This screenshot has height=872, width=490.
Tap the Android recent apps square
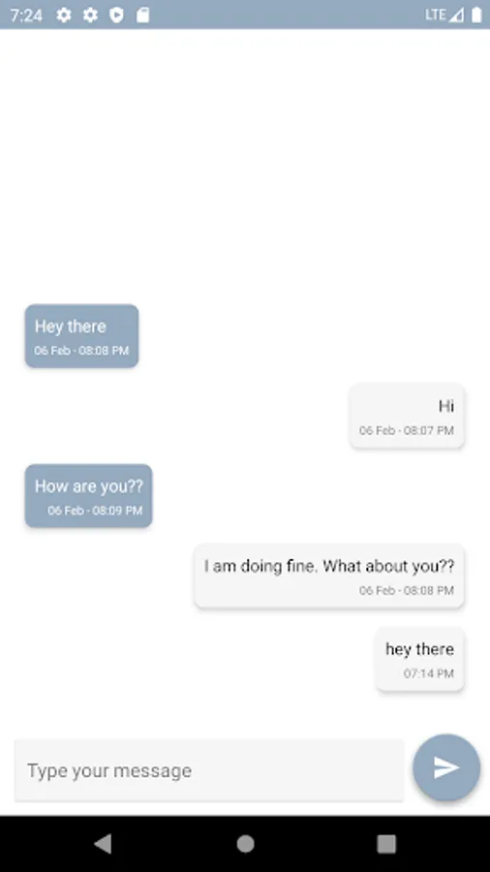[386, 844]
